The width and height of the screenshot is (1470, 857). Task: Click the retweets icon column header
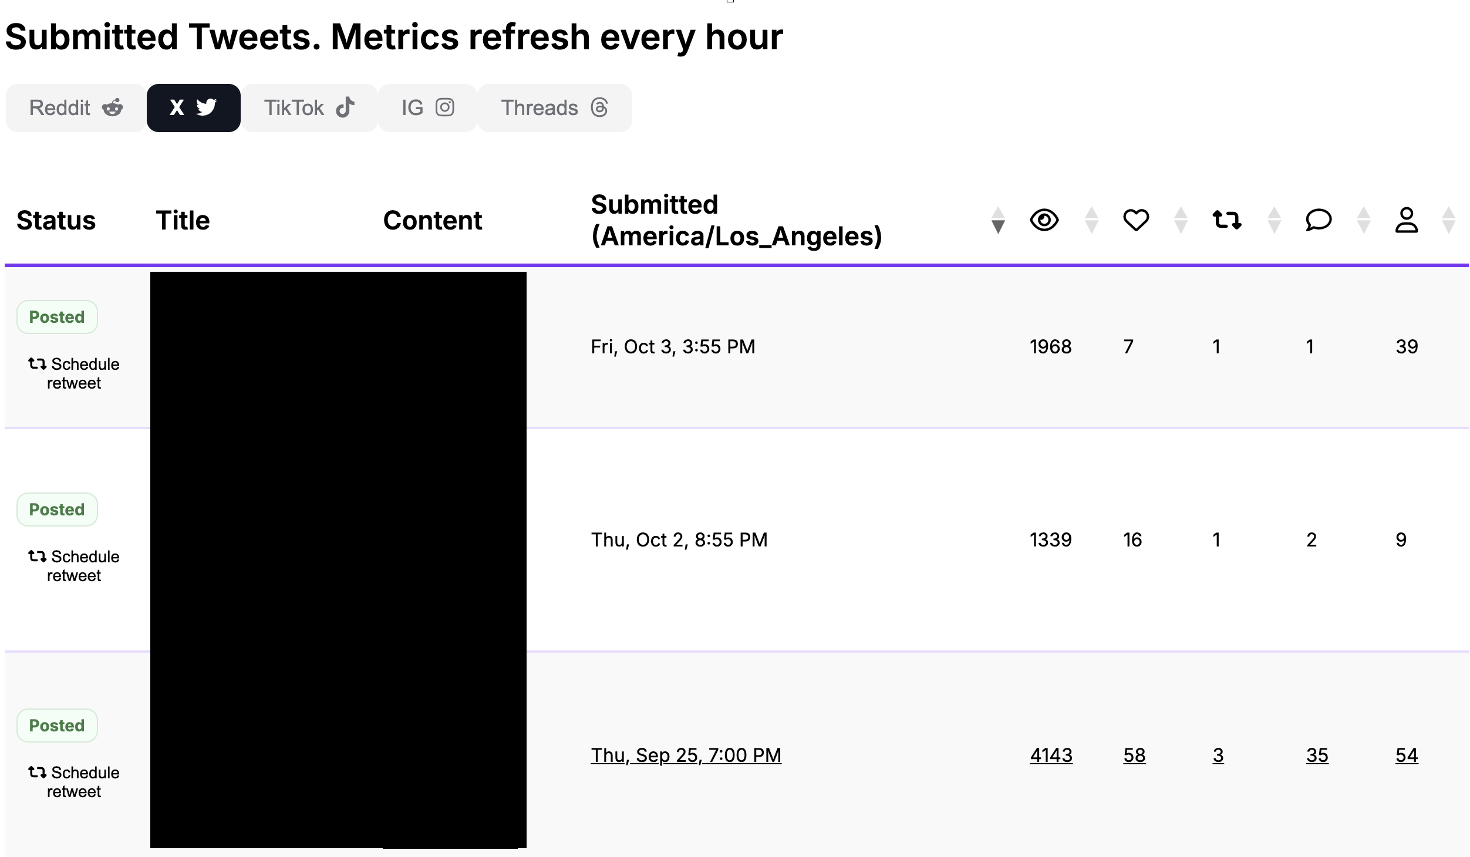(1227, 220)
